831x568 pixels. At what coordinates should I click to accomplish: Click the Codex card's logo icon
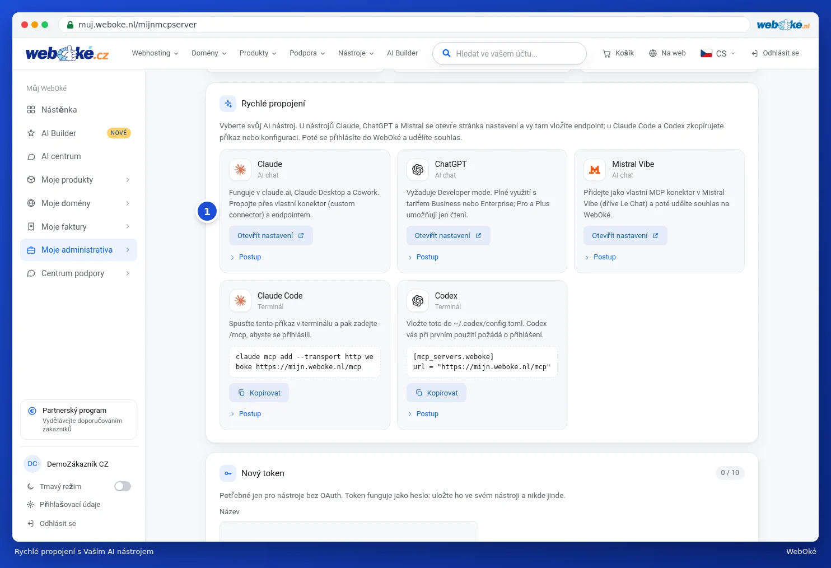(418, 301)
